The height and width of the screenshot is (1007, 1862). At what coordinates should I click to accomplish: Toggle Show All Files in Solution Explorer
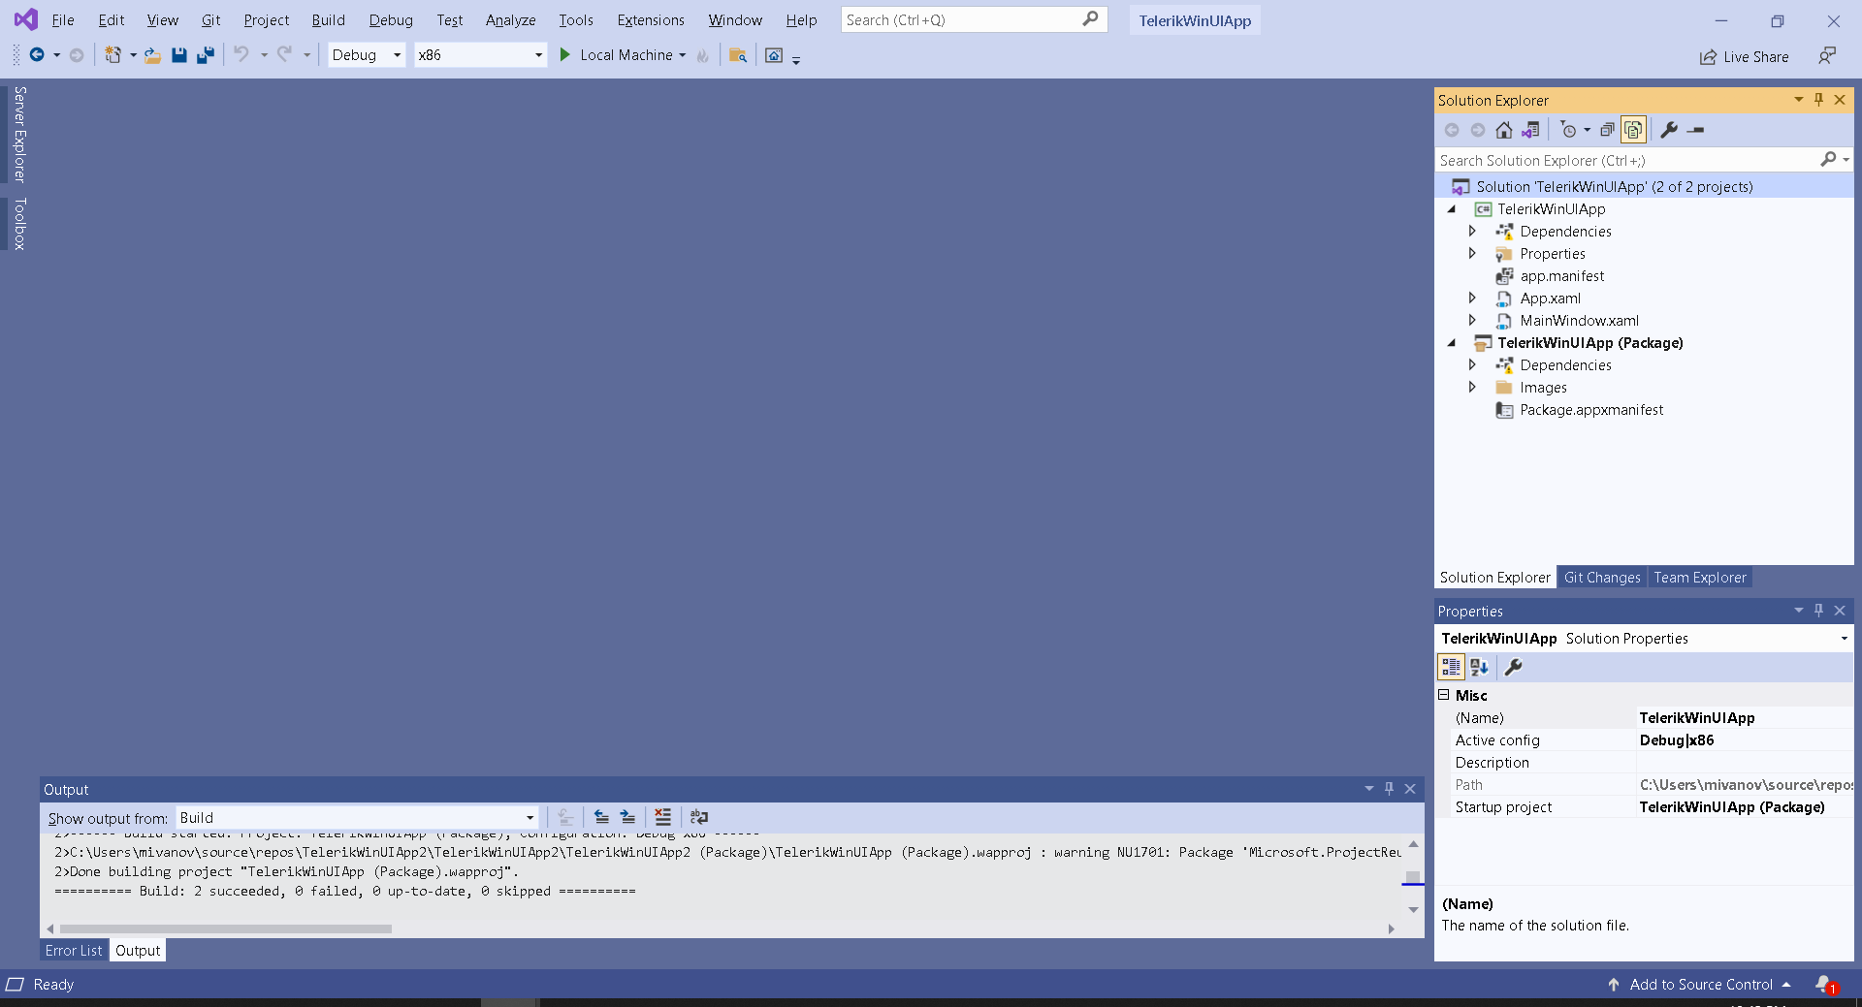click(1633, 130)
